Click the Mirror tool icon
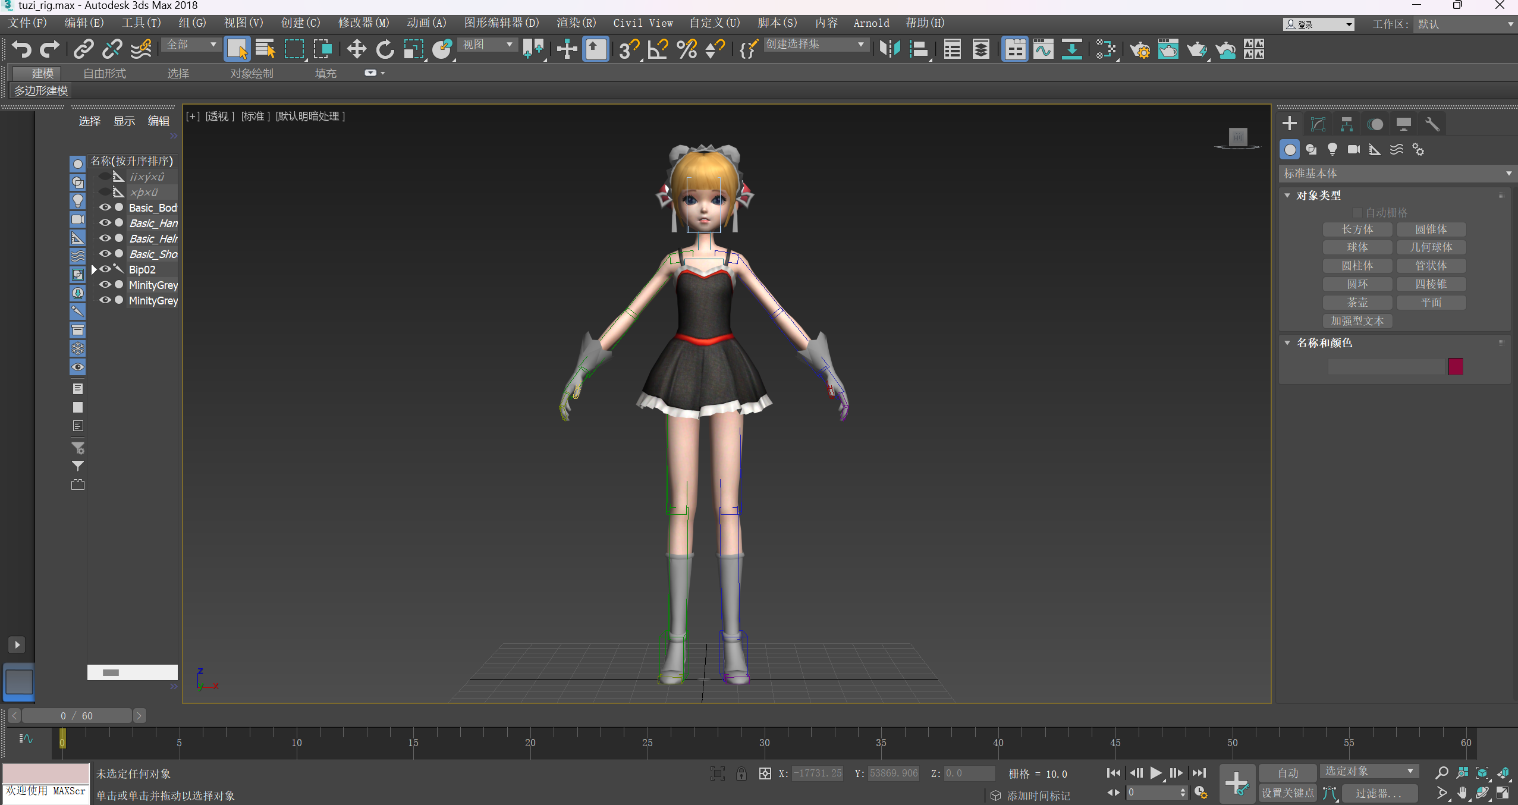This screenshot has height=805, width=1518. pyautogui.click(x=890, y=49)
